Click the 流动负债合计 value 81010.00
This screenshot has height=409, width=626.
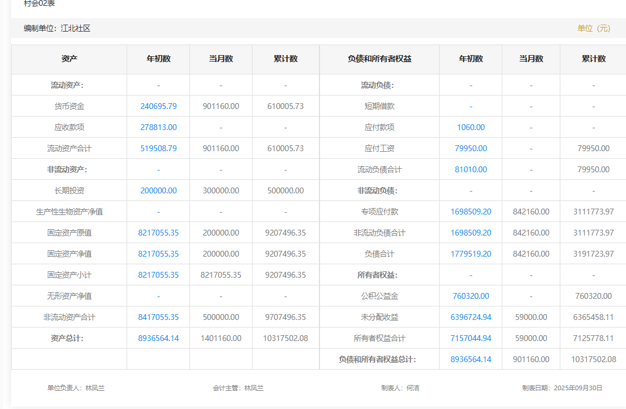[x=471, y=169]
